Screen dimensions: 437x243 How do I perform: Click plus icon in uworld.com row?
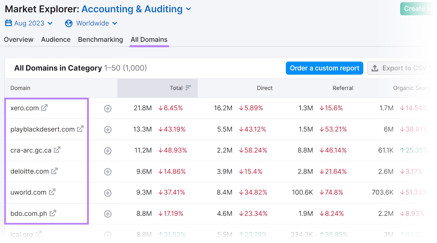pos(108,193)
